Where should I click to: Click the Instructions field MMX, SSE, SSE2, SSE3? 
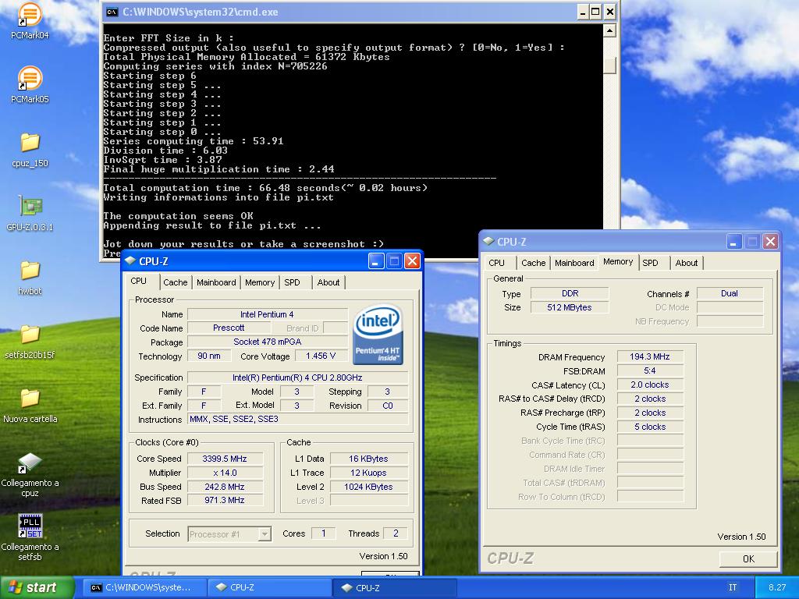pyautogui.click(x=297, y=419)
